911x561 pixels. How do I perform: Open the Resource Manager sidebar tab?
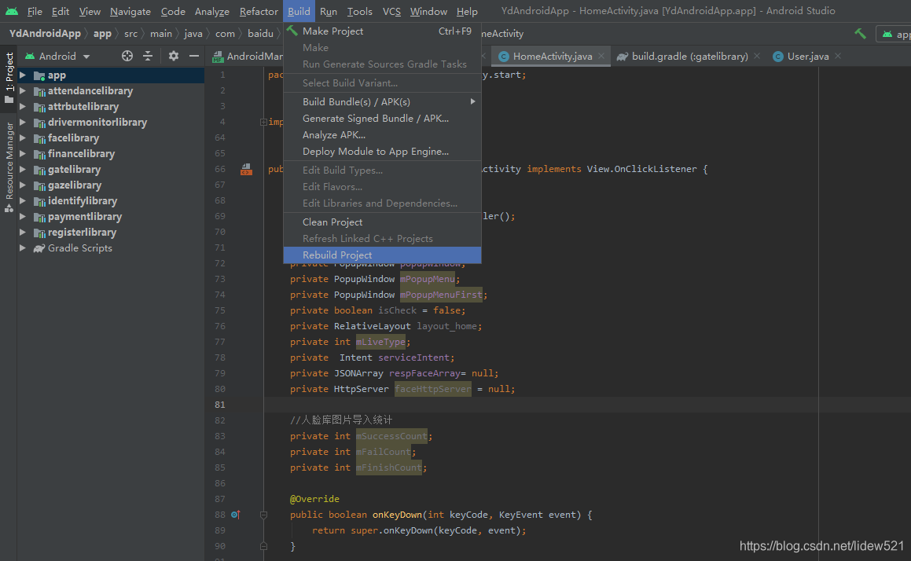click(x=9, y=168)
